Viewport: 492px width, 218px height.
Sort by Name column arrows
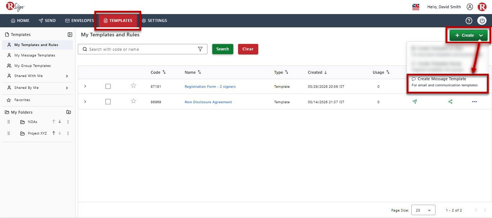[x=200, y=72]
